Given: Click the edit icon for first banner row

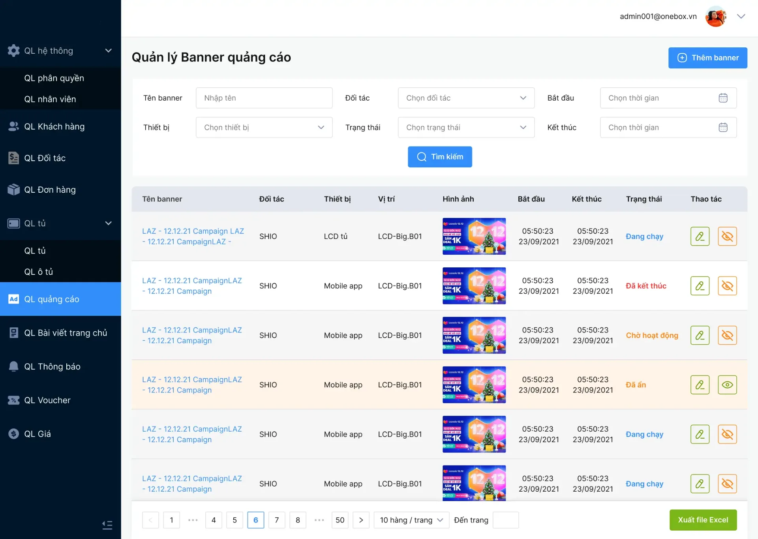Looking at the screenshot, I should click(700, 236).
